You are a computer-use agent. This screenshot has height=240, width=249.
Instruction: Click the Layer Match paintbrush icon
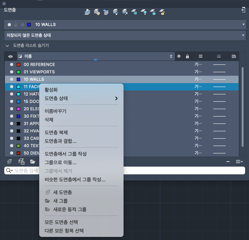tap(97, 12)
